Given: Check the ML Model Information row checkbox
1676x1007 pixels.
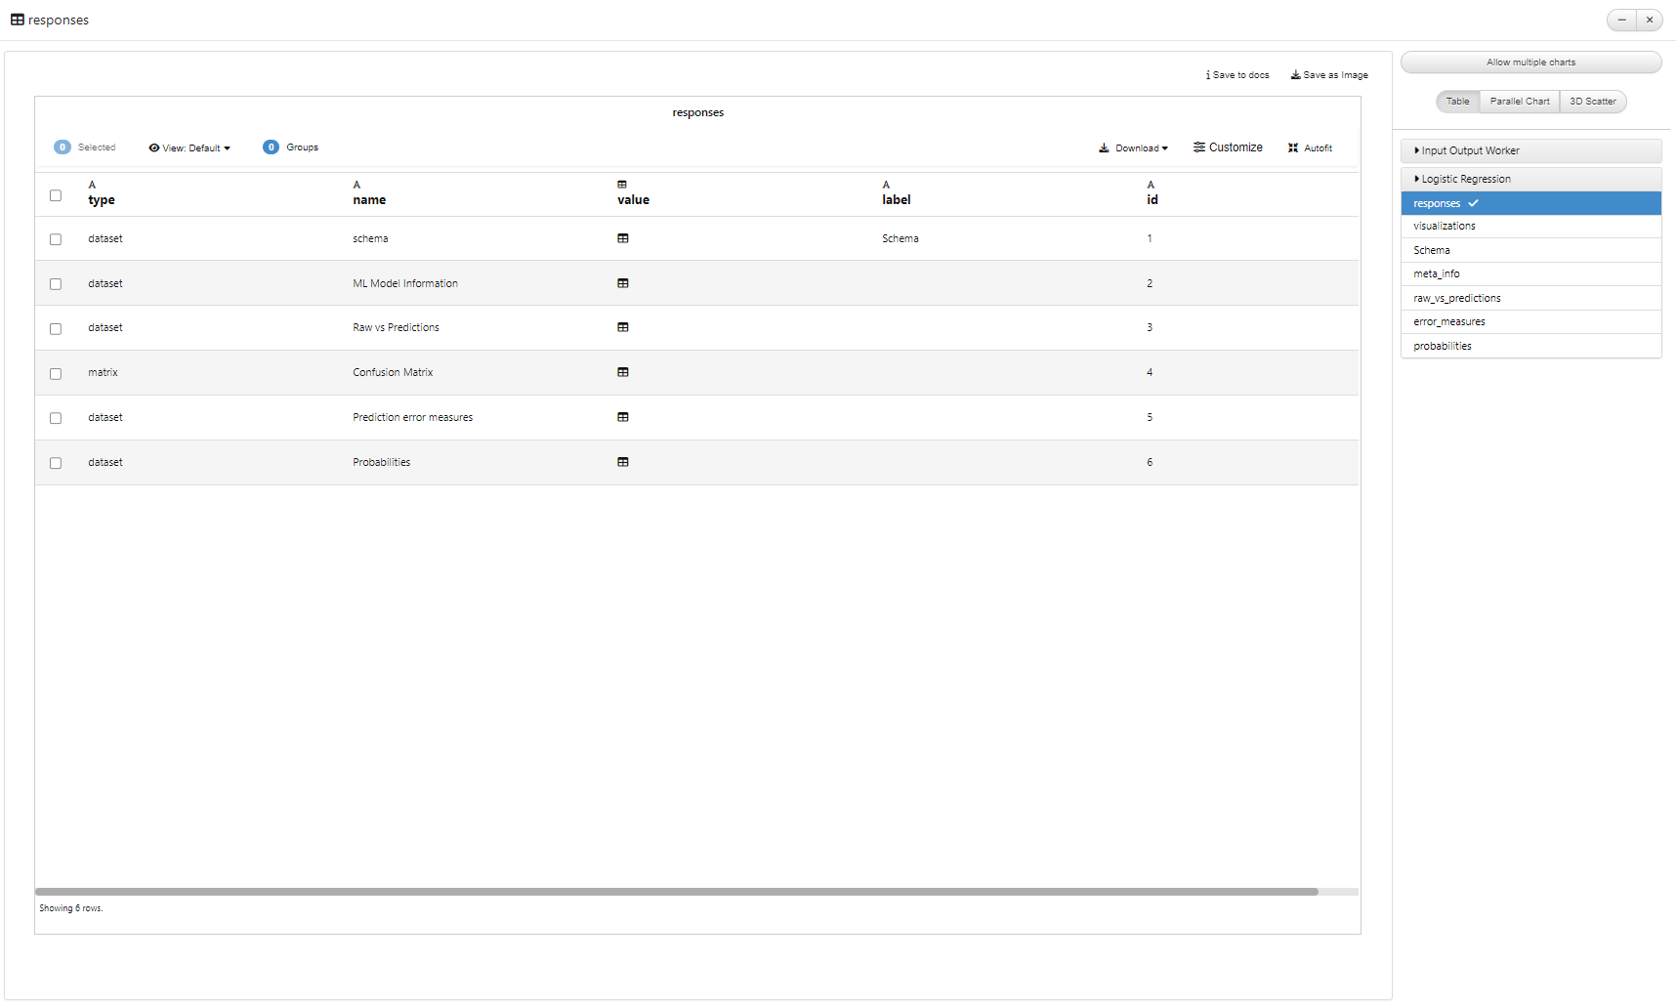Looking at the screenshot, I should (x=56, y=284).
